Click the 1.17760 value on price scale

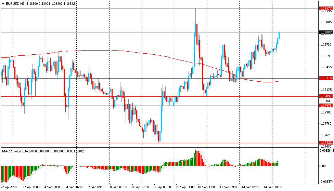click(x=325, y=124)
